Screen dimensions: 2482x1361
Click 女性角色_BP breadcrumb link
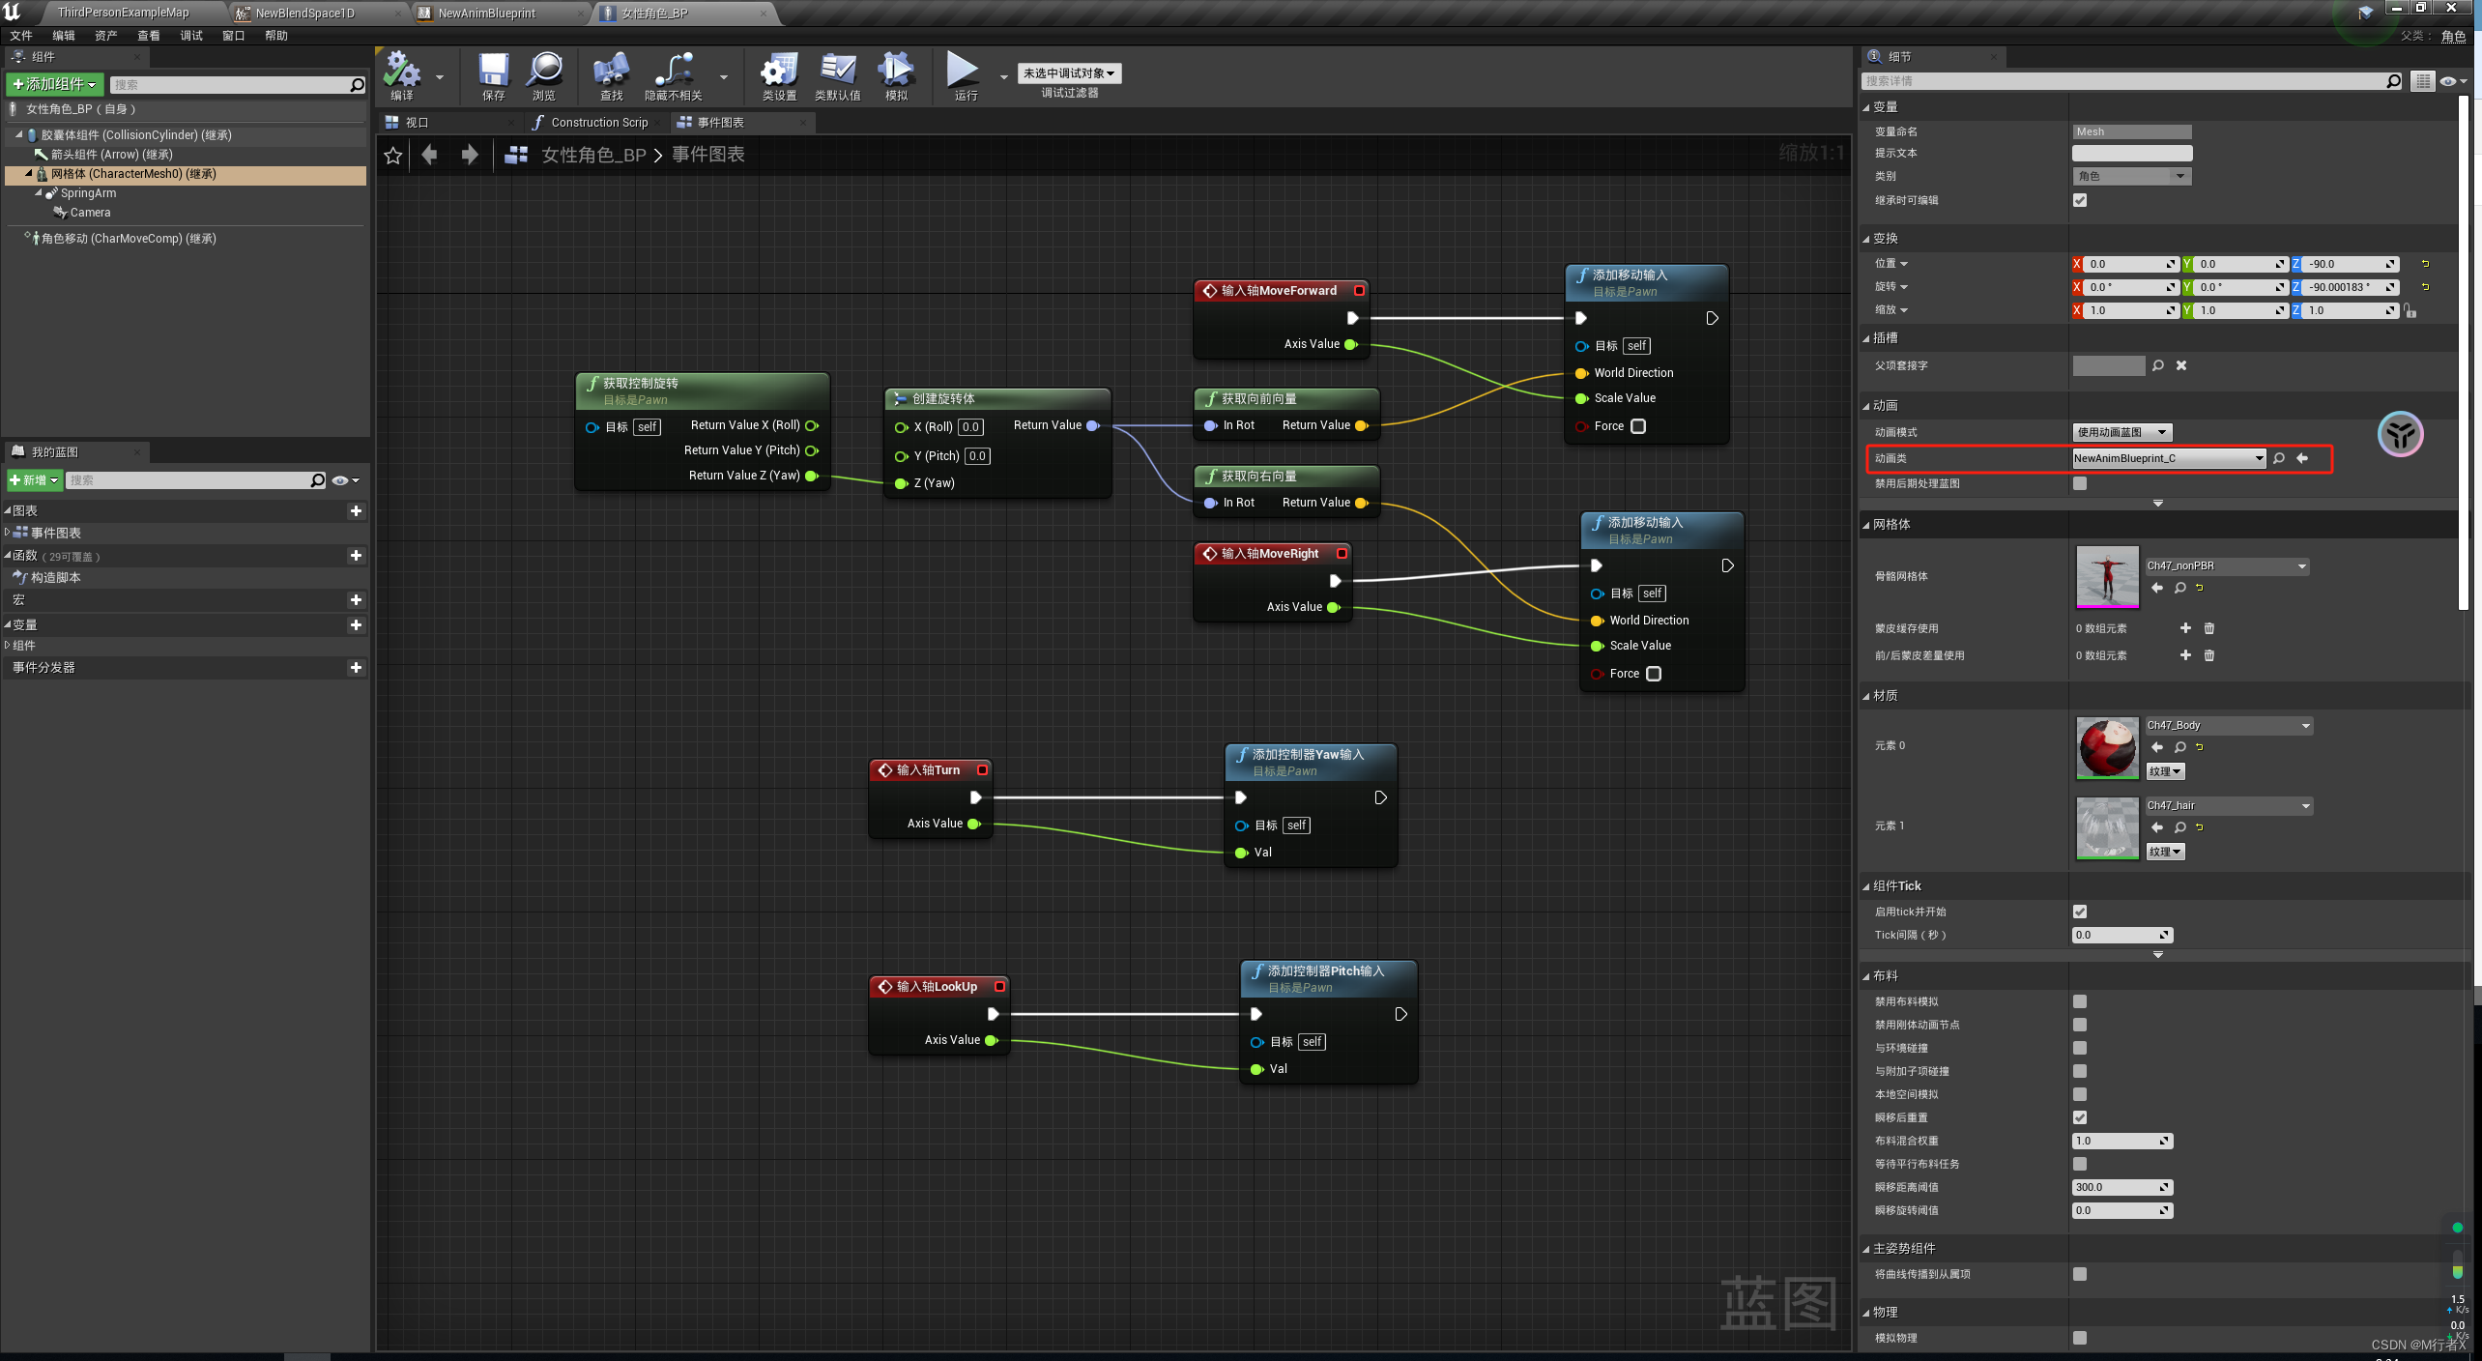pos(593,155)
